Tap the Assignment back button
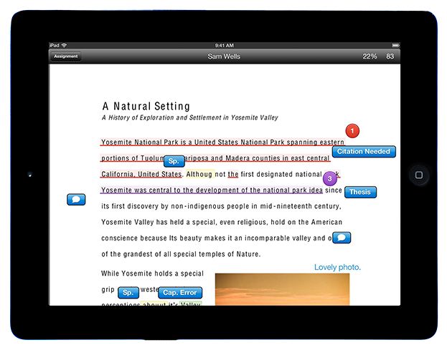The image size is (447, 350). [x=66, y=56]
